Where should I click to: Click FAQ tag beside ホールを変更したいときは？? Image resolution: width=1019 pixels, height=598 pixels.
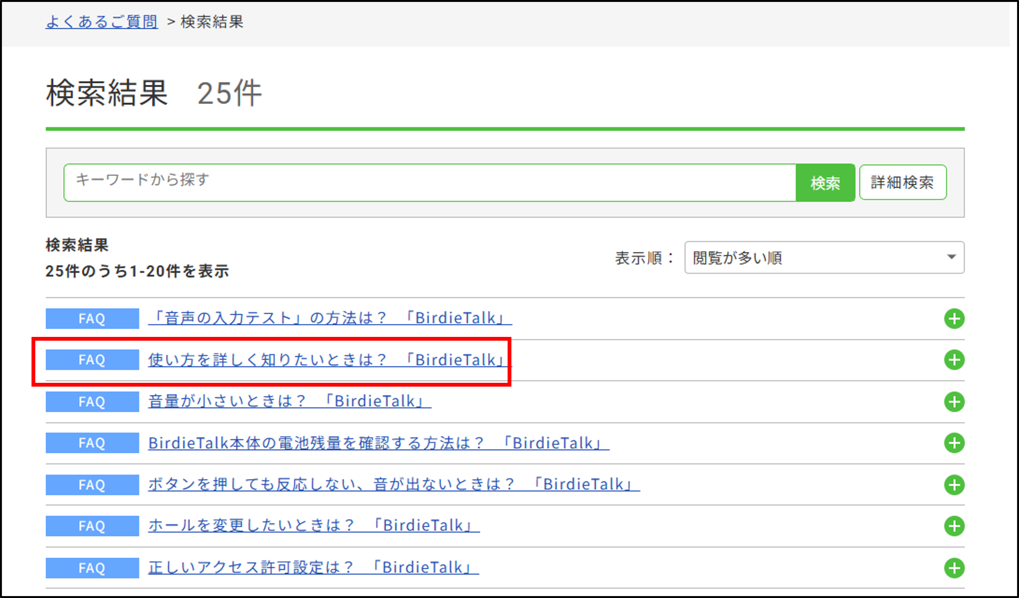92,526
